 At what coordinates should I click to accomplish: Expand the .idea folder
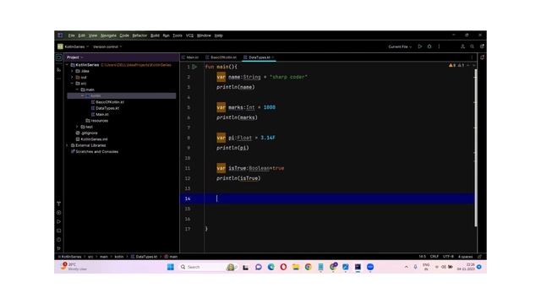click(73, 71)
